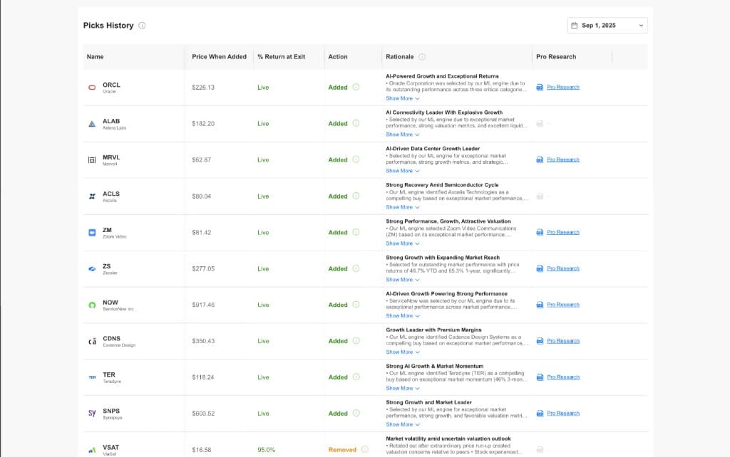Click 'Strong Growth and Market Leader' rationale title

point(428,403)
